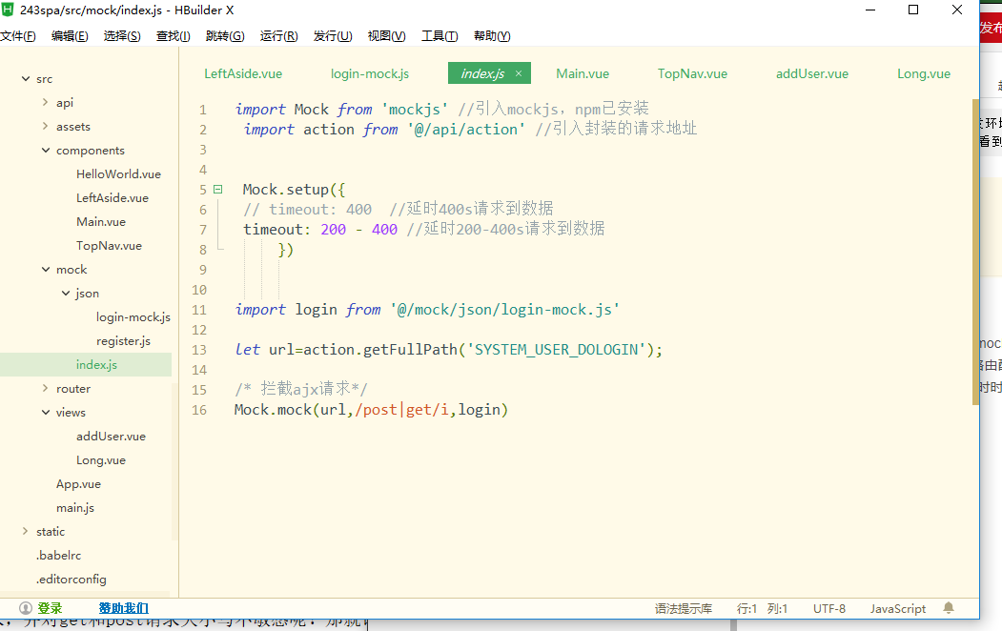1002x631 pixels.
Task: Collapse the components folder
Action: (46, 150)
